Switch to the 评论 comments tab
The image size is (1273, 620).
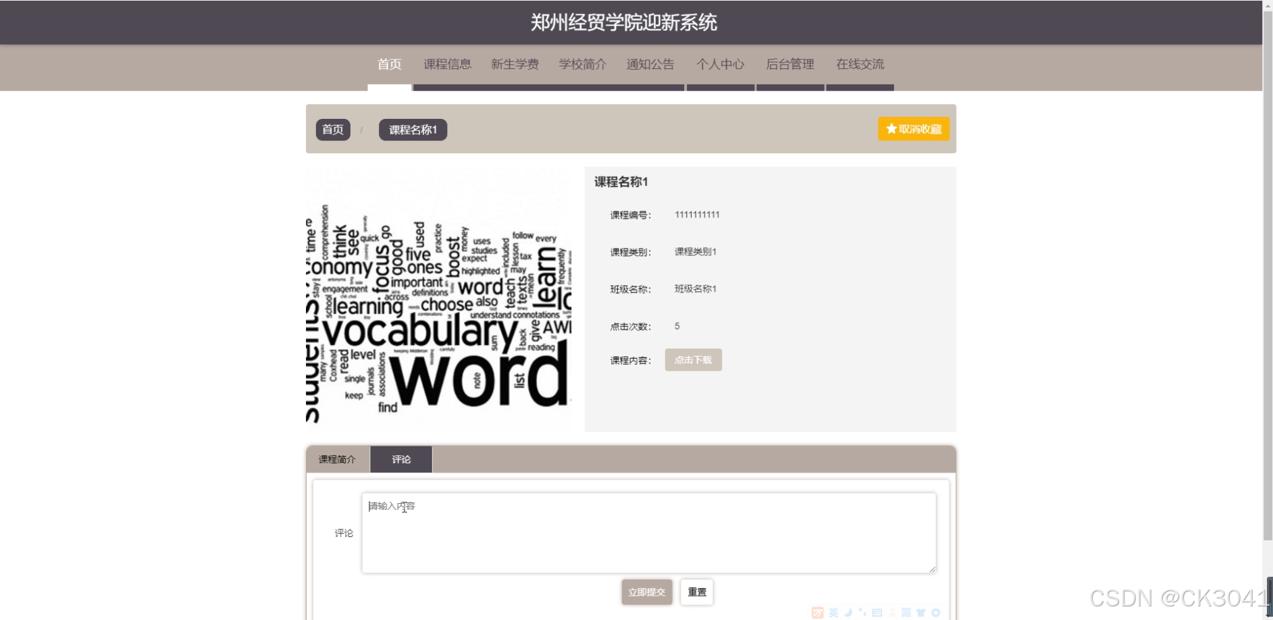[400, 459]
